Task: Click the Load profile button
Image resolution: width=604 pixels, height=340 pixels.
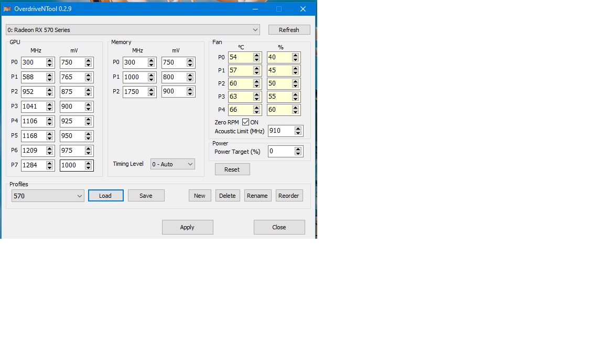Action: pyautogui.click(x=105, y=195)
